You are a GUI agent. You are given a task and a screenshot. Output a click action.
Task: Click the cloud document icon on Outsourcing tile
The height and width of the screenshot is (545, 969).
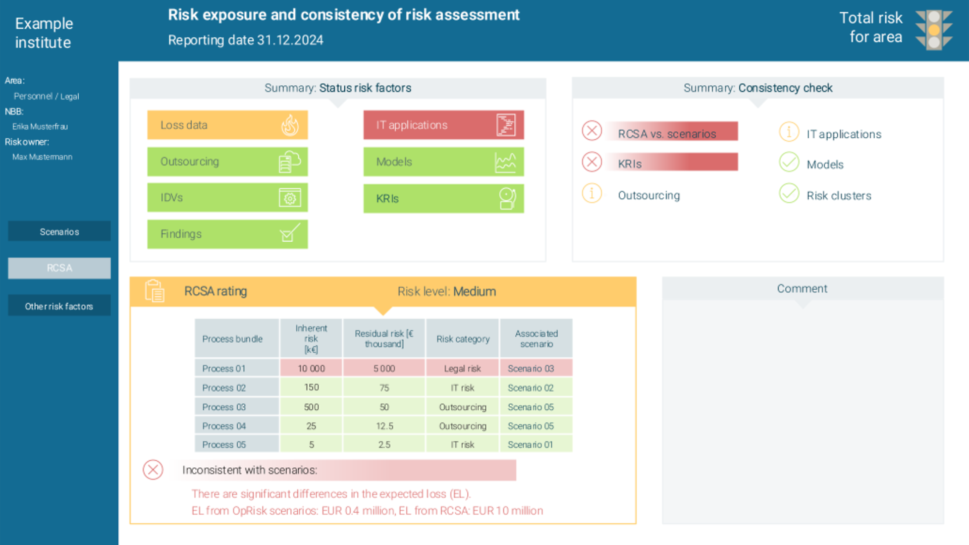(290, 162)
